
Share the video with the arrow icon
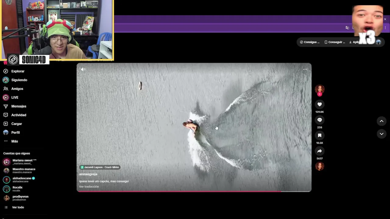pyautogui.click(x=320, y=151)
